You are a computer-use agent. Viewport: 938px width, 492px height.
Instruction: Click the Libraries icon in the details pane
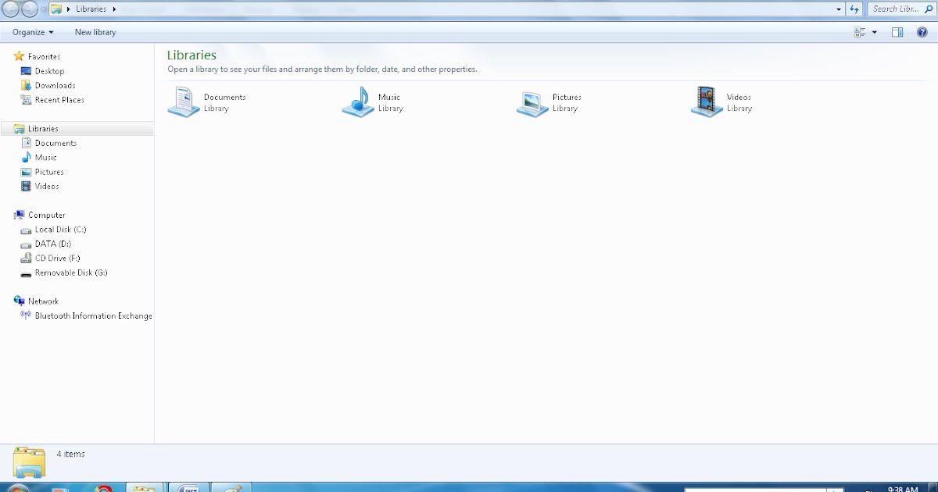[x=29, y=462]
